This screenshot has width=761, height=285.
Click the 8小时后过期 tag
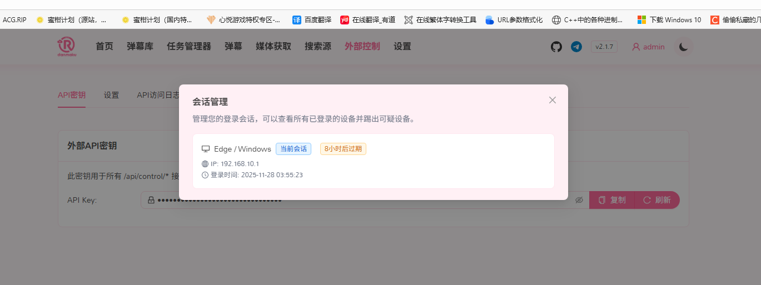click(343, 149)
